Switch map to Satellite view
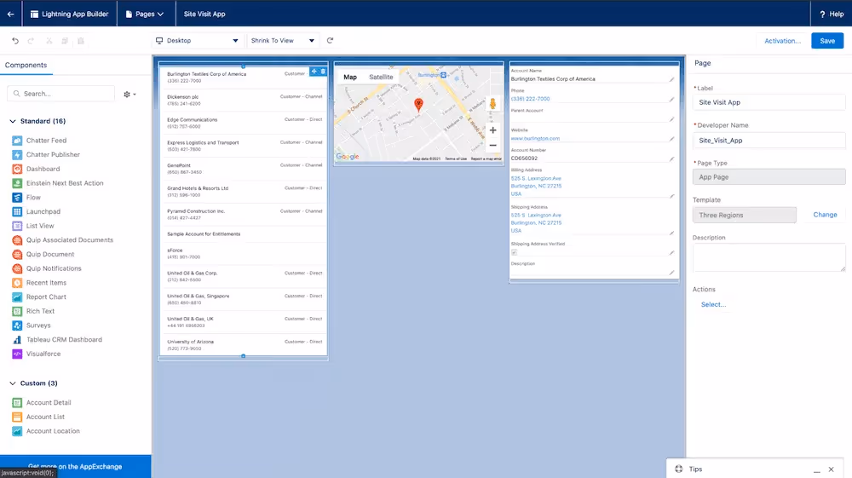 coord(381,78)
